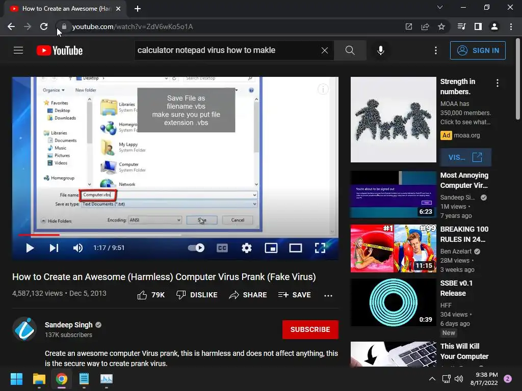Start voice search with microphone
Image resolution: width=522 pixels, height=391 pixels.
point(380,50)
